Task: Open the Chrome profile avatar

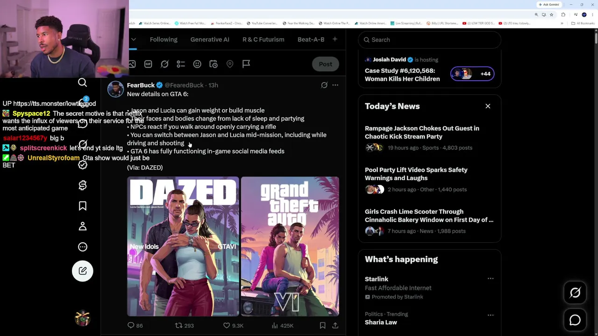Action: [584, 14]
